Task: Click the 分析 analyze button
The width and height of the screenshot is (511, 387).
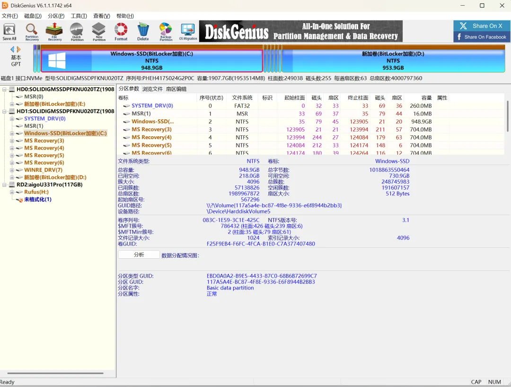Action: coord(139,255)
